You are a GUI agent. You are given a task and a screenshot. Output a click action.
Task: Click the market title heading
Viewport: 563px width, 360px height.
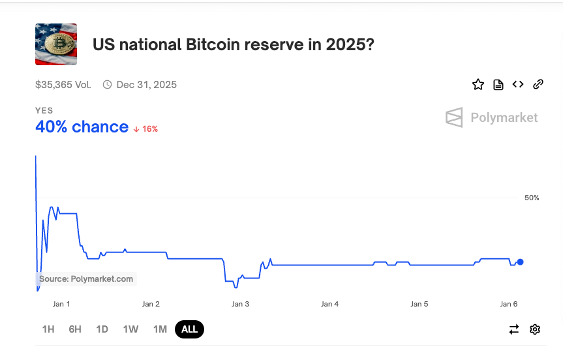[234, 45]
